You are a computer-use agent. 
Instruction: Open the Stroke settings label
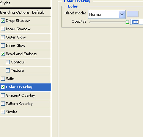click(x=11, y=112)
